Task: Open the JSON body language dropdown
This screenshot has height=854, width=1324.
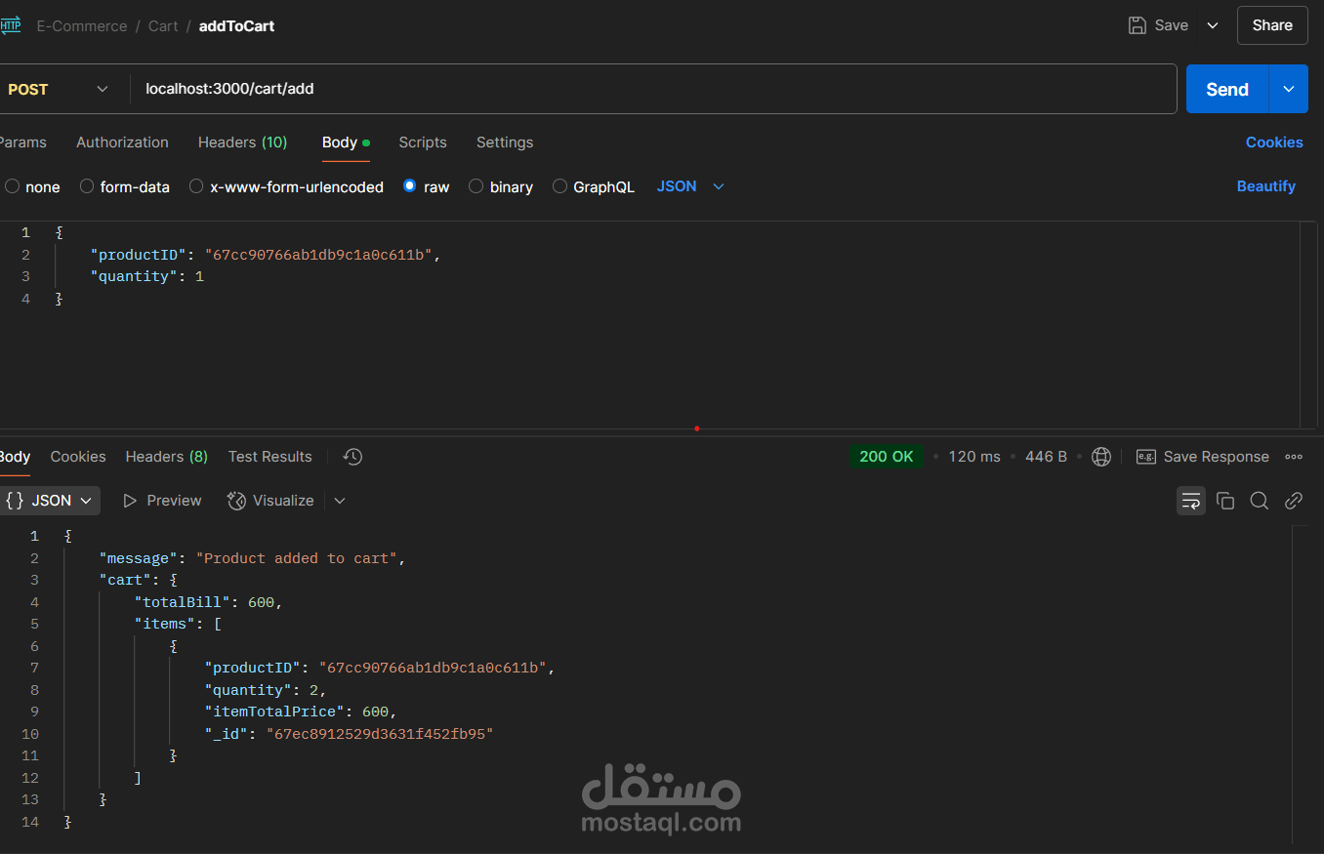Action: 690,186
